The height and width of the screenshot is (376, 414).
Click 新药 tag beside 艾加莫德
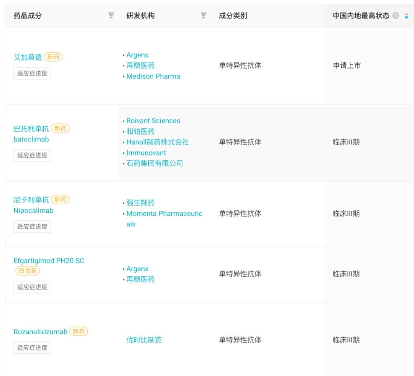pos(53,57)
